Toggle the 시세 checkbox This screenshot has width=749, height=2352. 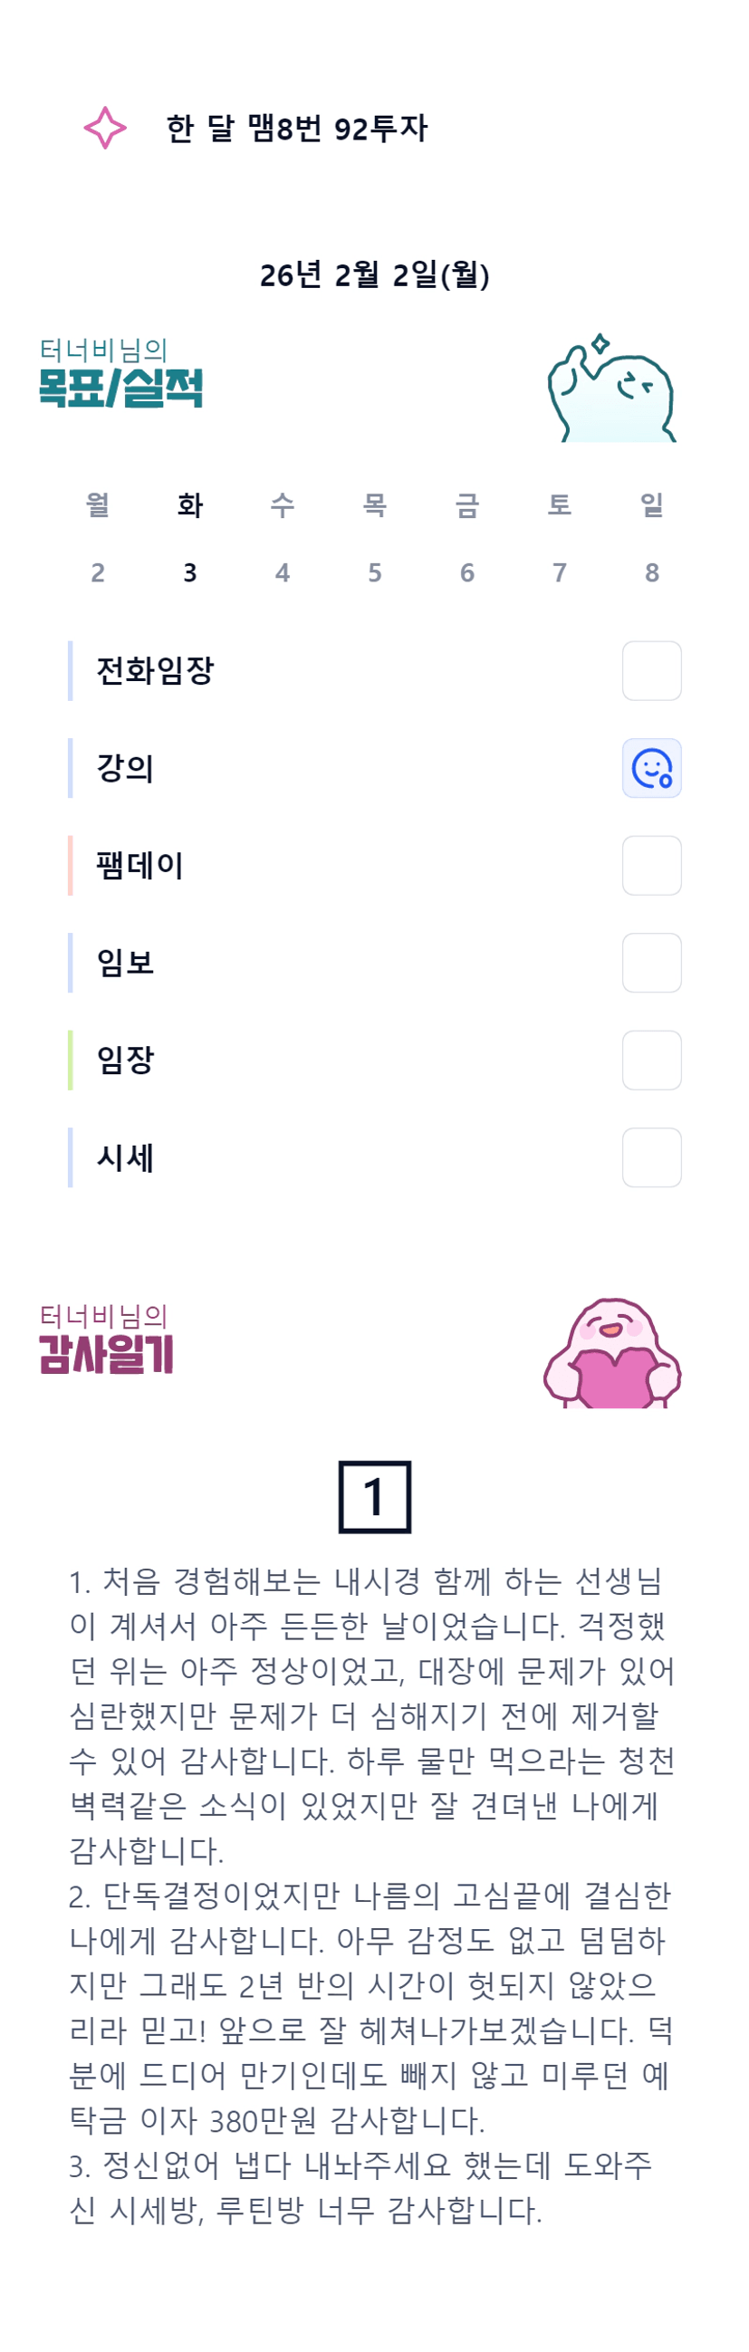click(651, 1157)
